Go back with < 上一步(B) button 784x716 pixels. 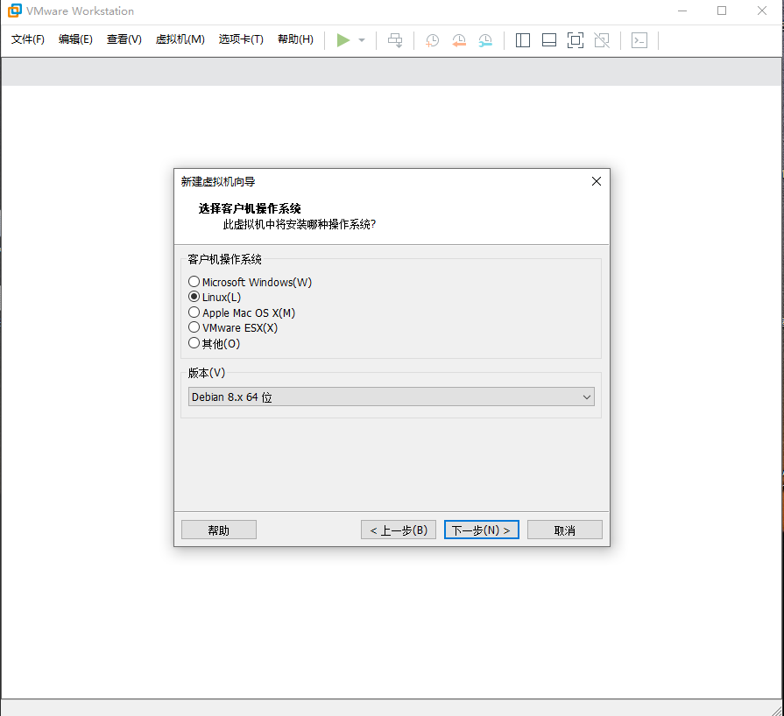tap(399, 530)
